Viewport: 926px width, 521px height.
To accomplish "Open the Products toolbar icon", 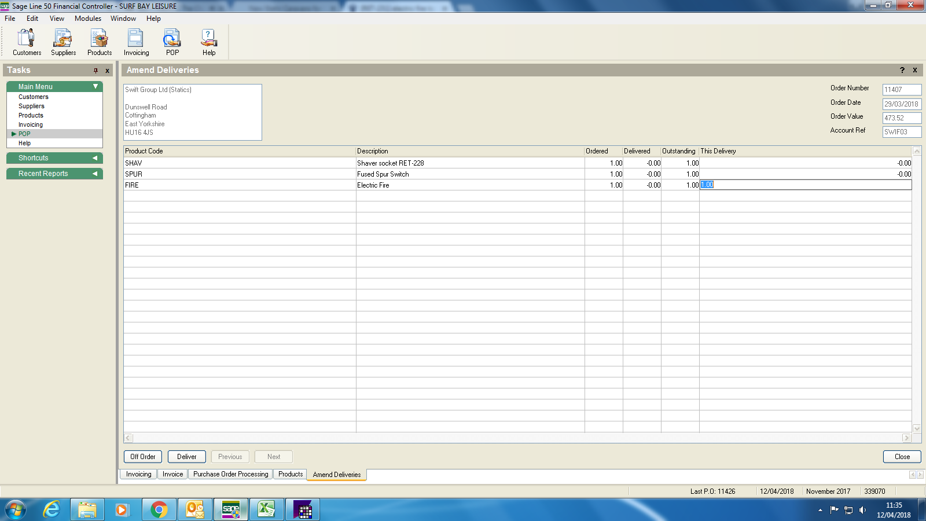I will click(100, 42).
